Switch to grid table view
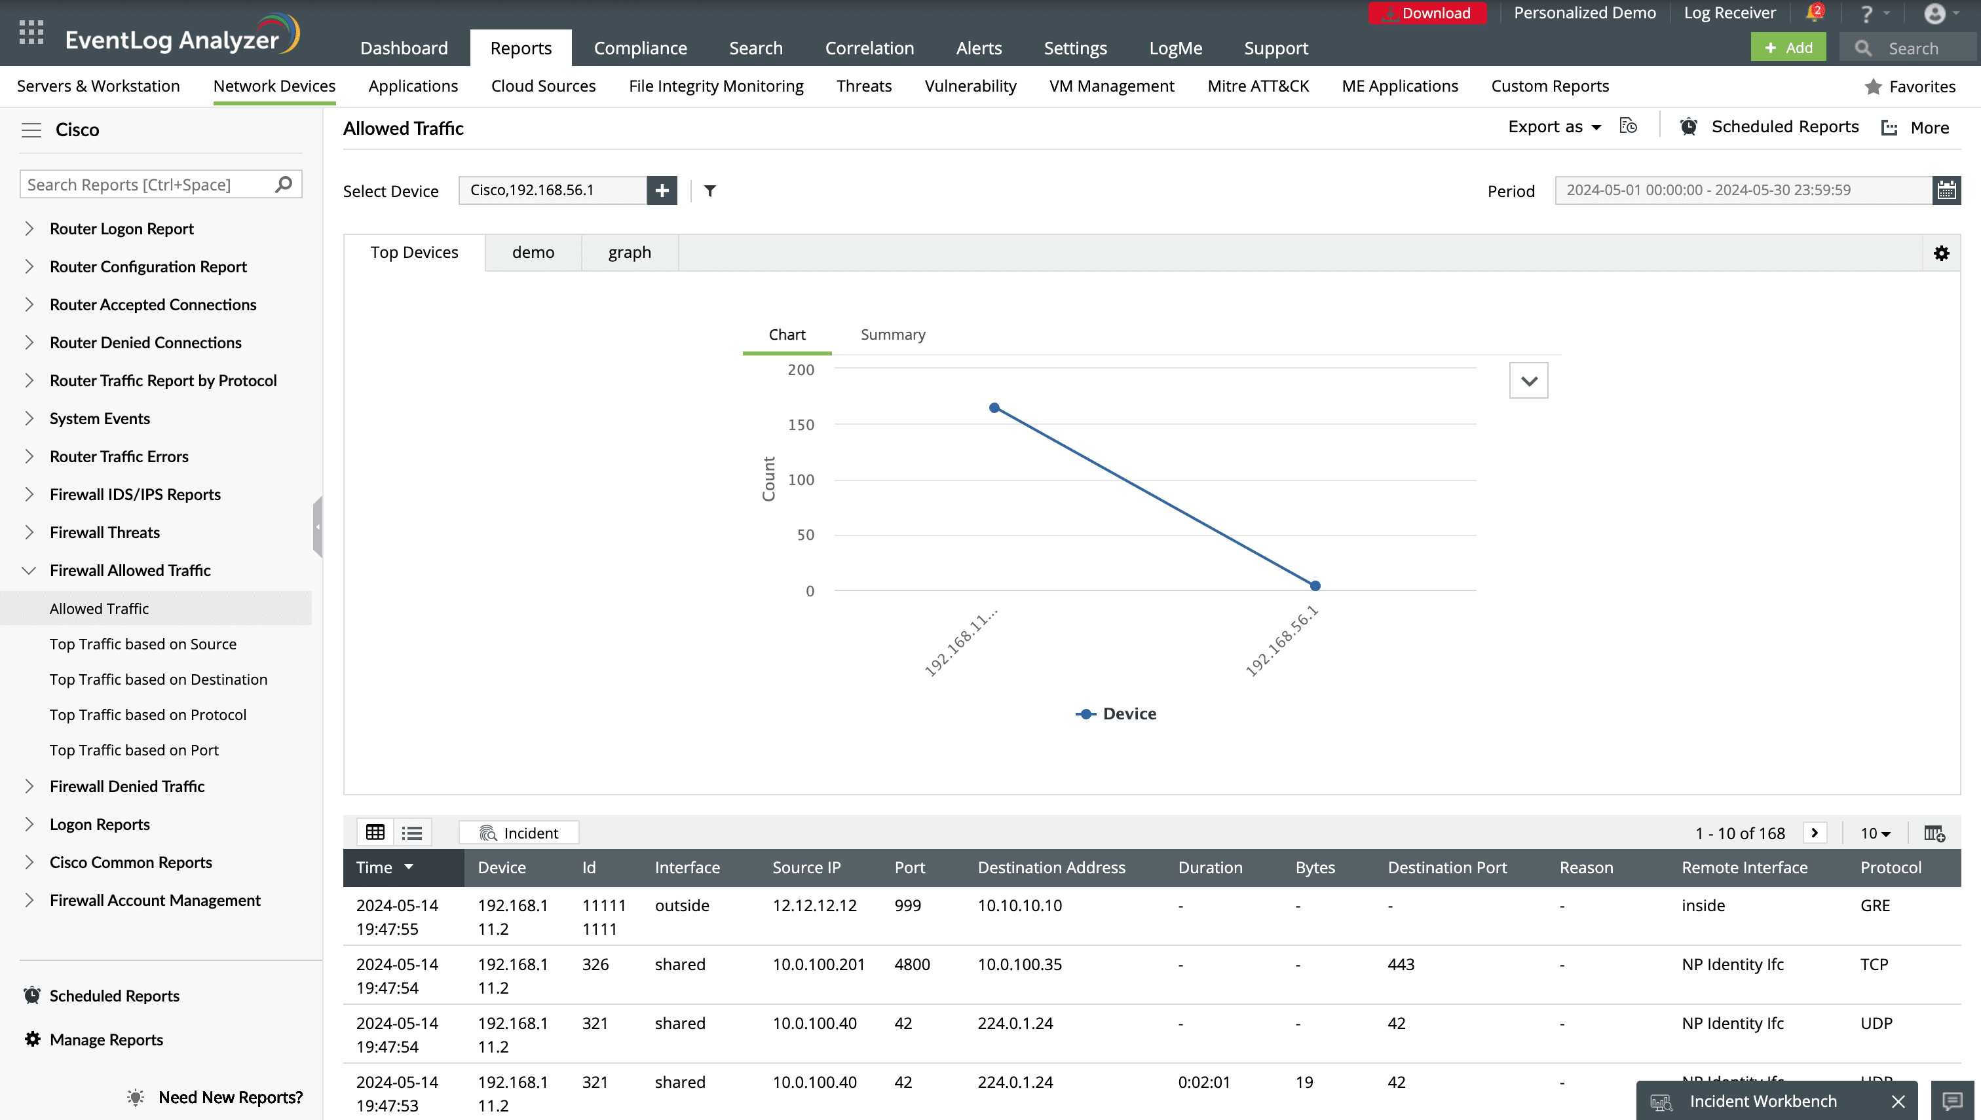The width and height of the screenshot is (1981, 1120). tap(375, 832)
